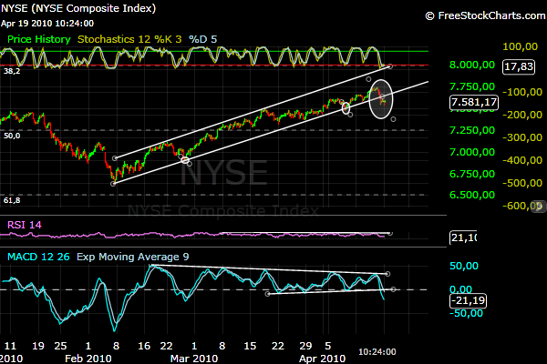Screen dimensions: 547x364
Task: Select the lower channel line's left endpoint handle
Action: coord(113,184)
